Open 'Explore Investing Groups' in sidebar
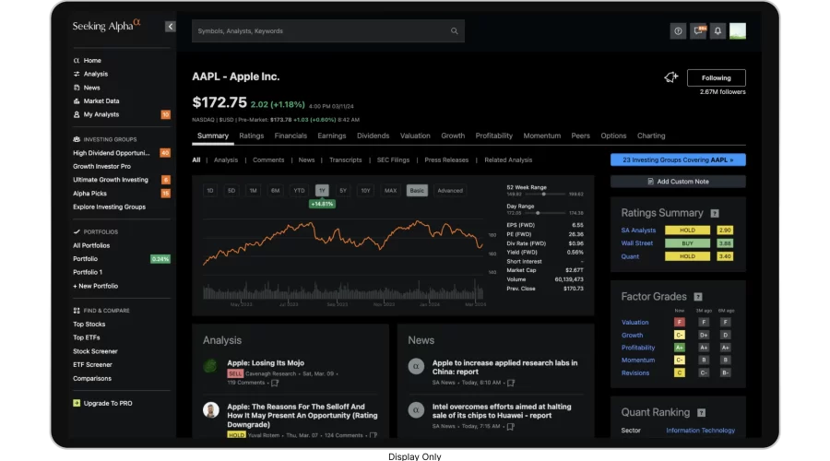 pos(109,207)
